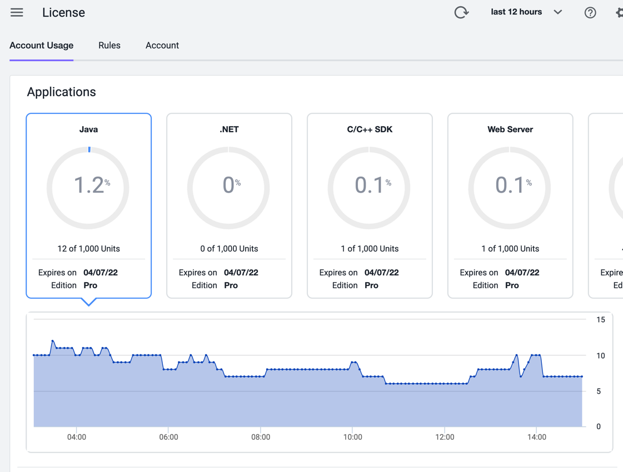Click the 14:00 label on chart axis
Screen dimensions: 623x472
[537, 437]
